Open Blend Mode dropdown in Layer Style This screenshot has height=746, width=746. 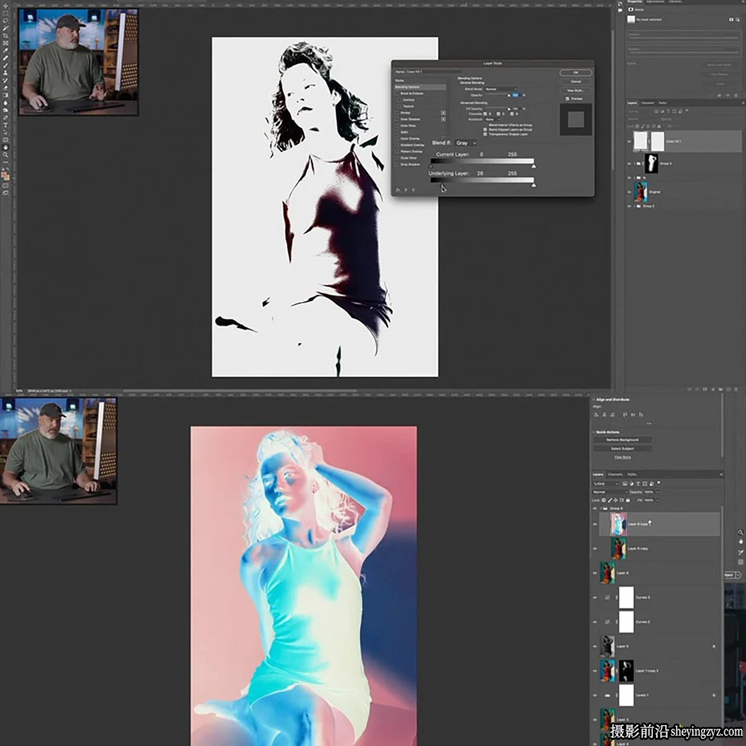coord(500,89)
